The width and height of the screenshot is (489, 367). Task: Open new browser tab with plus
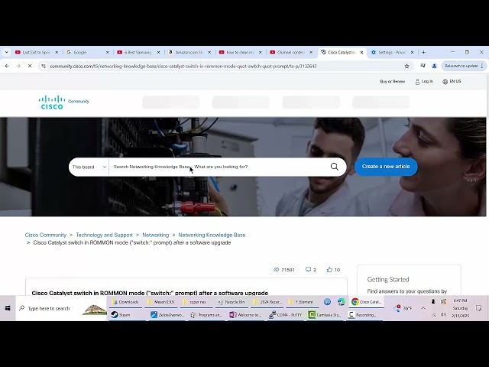[x=423, y=52]
